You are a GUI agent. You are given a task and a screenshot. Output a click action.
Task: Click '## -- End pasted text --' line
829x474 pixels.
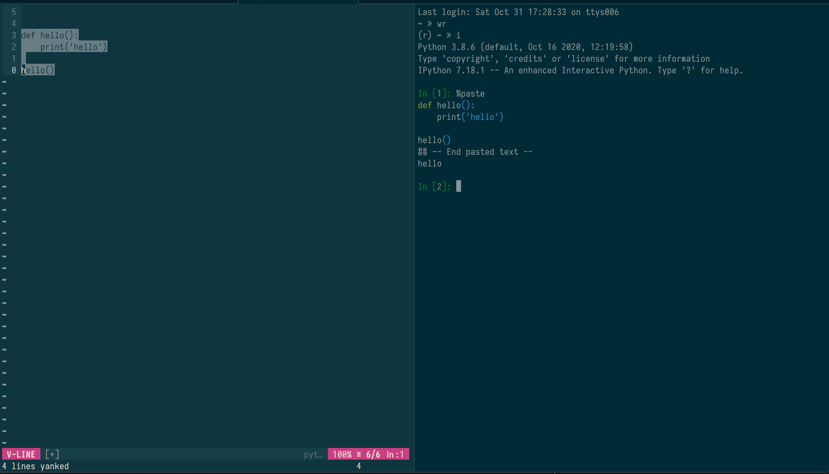pos(475,152)
